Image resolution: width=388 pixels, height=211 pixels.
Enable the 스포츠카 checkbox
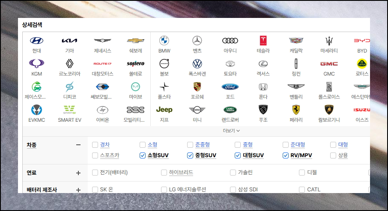(x=95, y=155)
